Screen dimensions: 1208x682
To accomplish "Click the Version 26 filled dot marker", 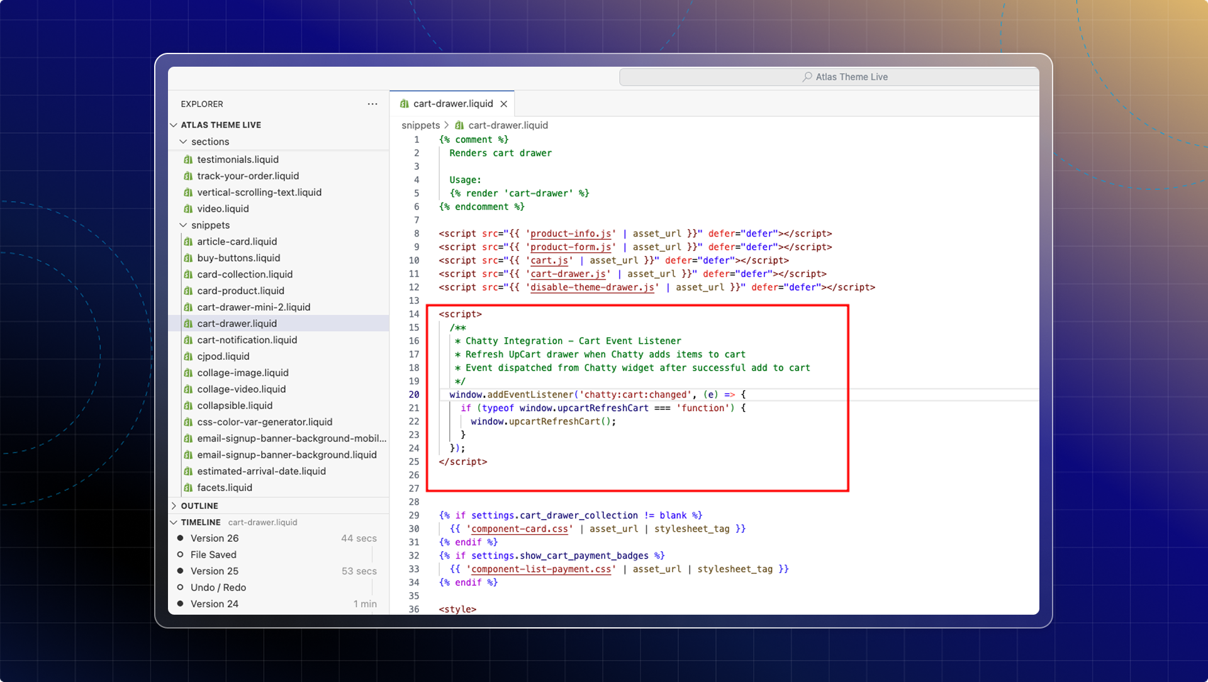I will tap(181, 538).
